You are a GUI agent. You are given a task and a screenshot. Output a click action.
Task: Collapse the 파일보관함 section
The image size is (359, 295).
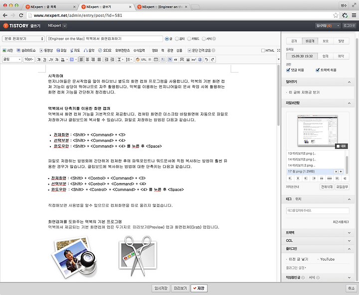(349, 103)
